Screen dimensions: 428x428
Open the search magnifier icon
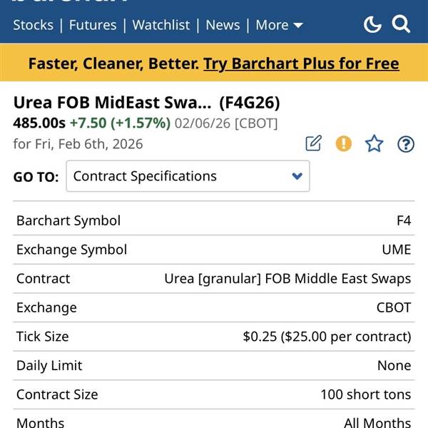pyautogui.click(x=402, y=25)
